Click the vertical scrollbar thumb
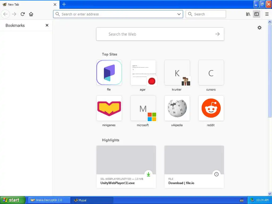 pos(270,71)
